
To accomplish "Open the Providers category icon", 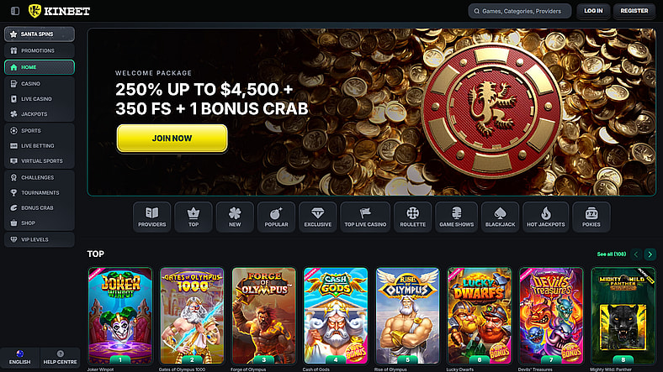I will (151, 217).
